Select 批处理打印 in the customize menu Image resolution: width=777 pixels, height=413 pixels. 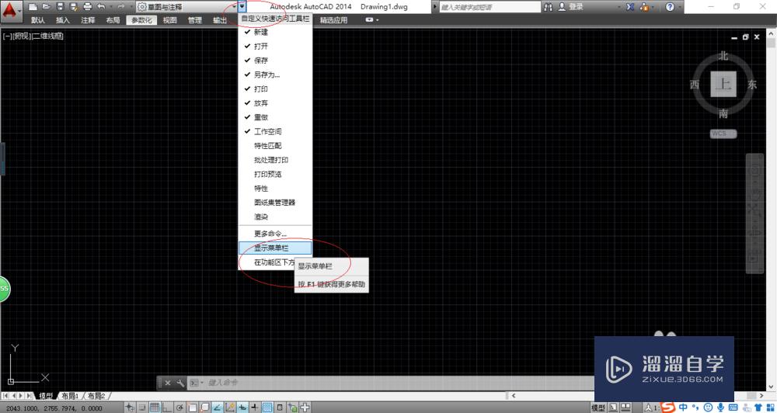pos(275,161)
